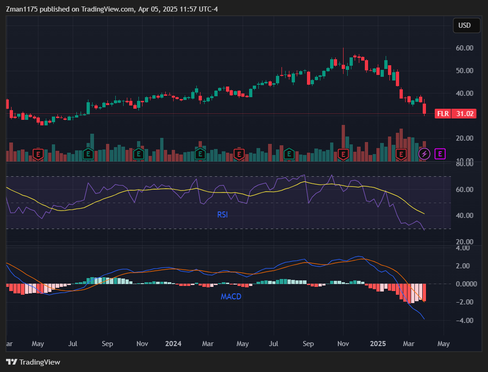Click the green E earnings badge near Jul 2024

click(288, 154)
